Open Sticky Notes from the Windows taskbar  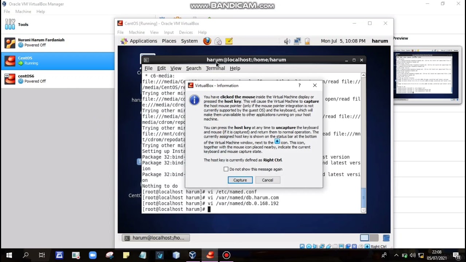(126, 255)
